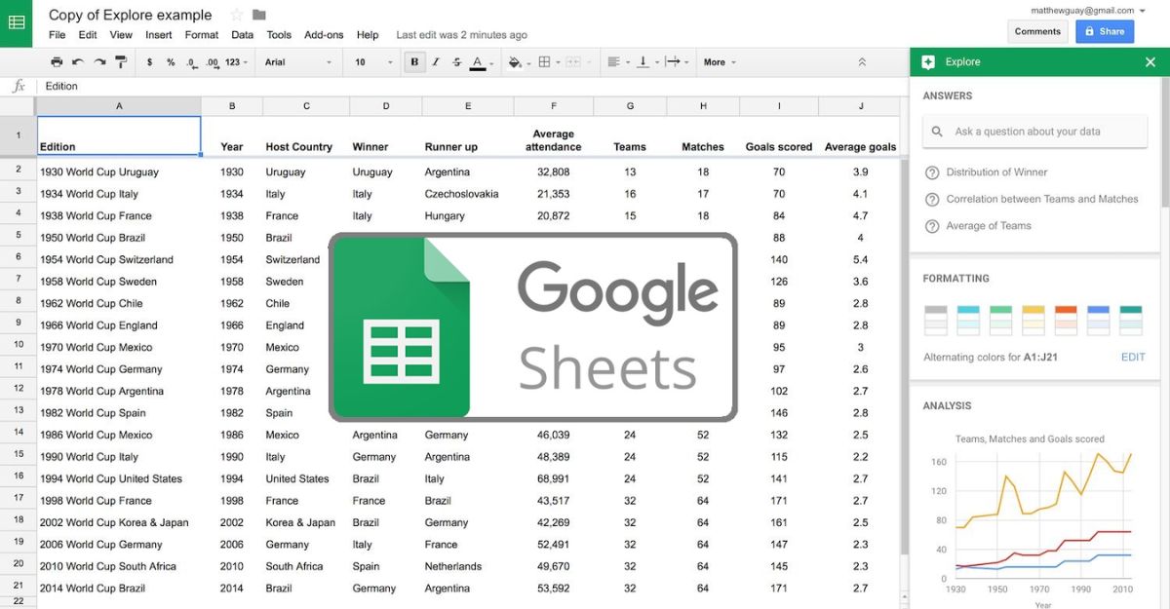Click the Redo arrow
Viewport: 1170px width, 609px height.
coord(99,62)
